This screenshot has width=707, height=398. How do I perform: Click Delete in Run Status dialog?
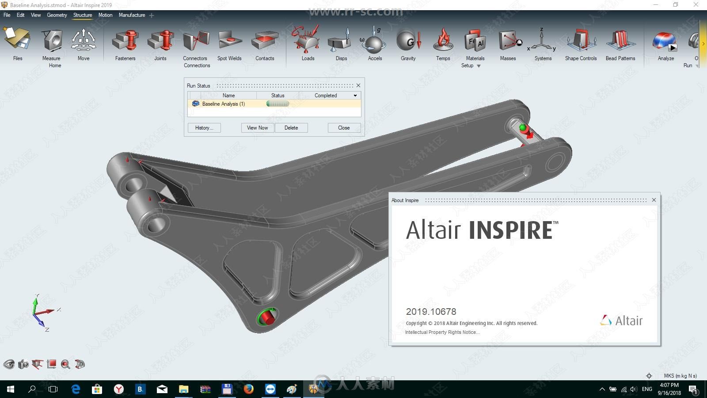(291, 128)
